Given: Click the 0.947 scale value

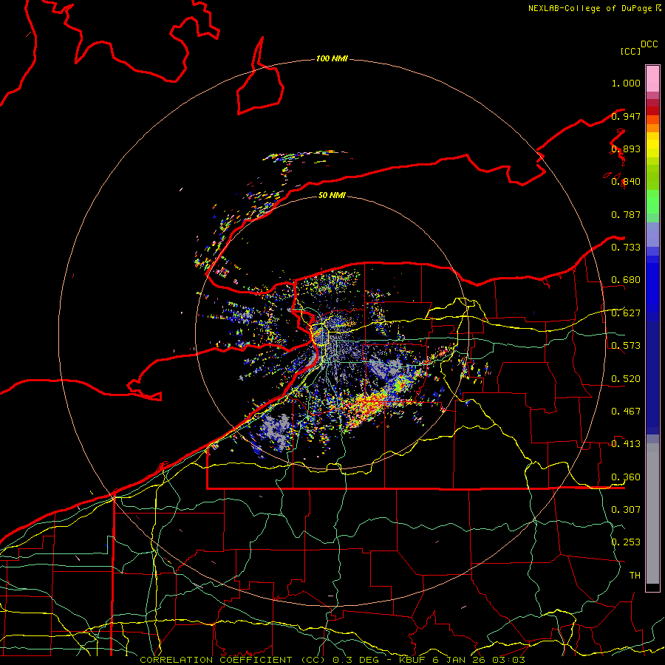Looking at the screenshot, I should (626, 116).
